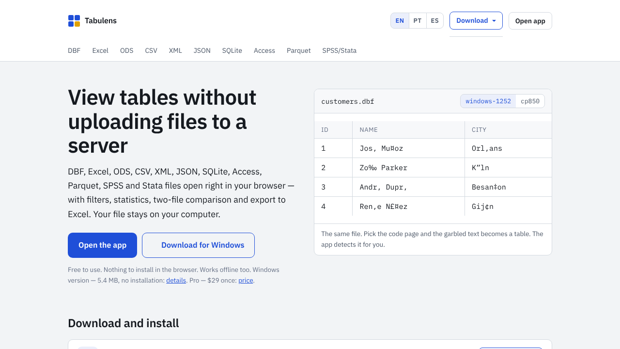Image resolution: width=620 pixels, height=349 pixels.
Task: Go to the XML format tab
Action: (x=175, y=50)
